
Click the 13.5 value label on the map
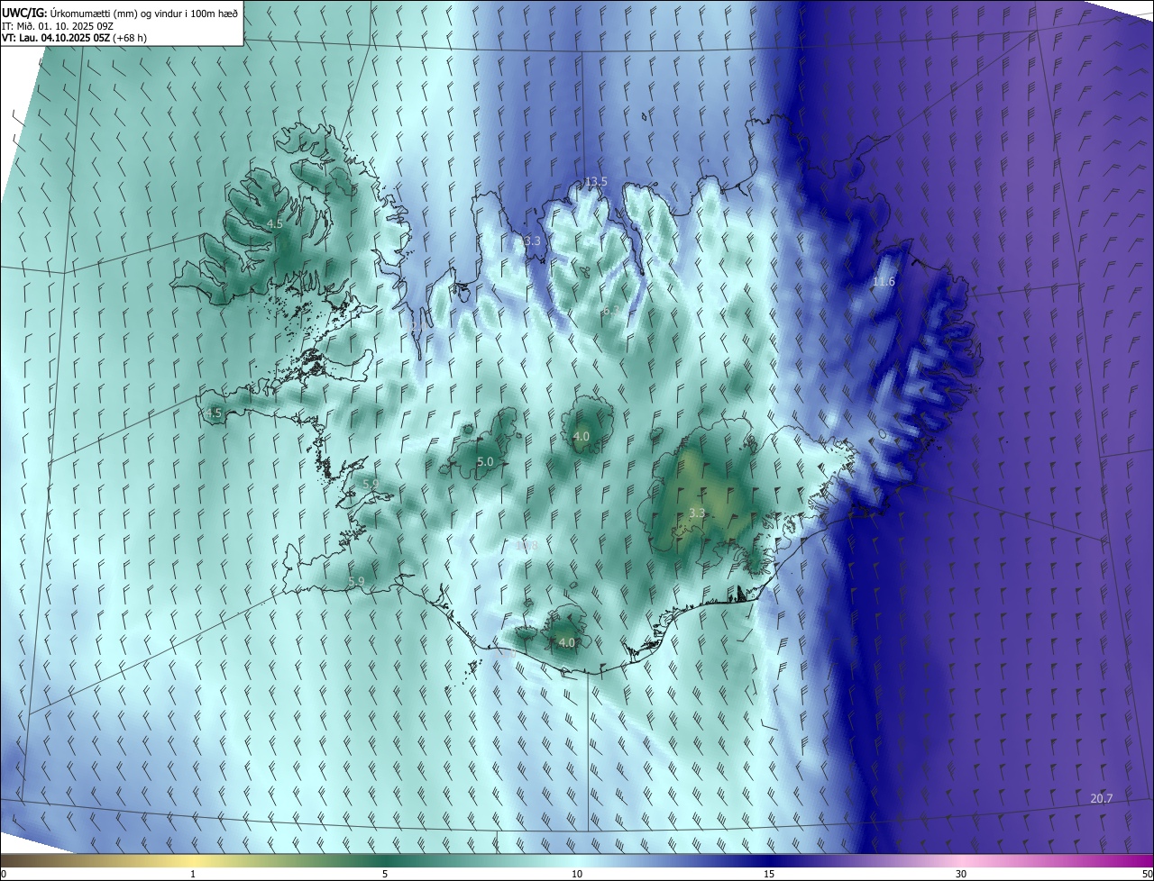click(x=596, y=181)
